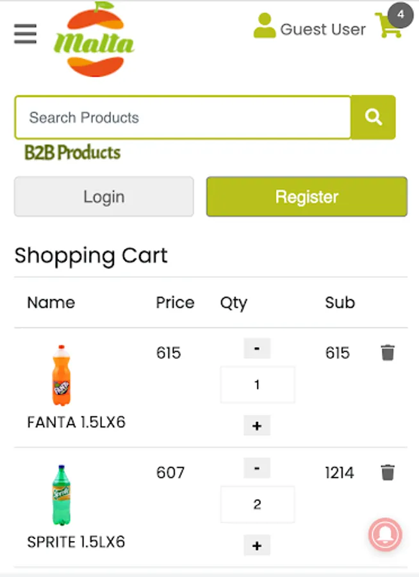Click the Malta orange logo
Image resolution: width=419 pixels, height=577 pixels.
click(x=95, y=40)
